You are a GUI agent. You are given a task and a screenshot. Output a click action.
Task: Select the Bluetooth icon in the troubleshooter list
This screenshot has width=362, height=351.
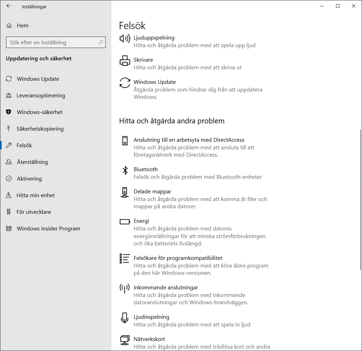(125, 170)
